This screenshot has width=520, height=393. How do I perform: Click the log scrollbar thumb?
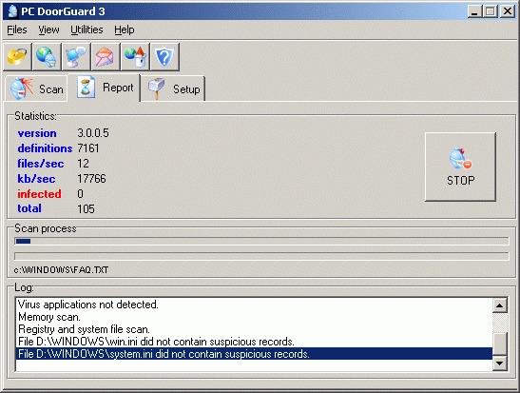coord(500,344)
